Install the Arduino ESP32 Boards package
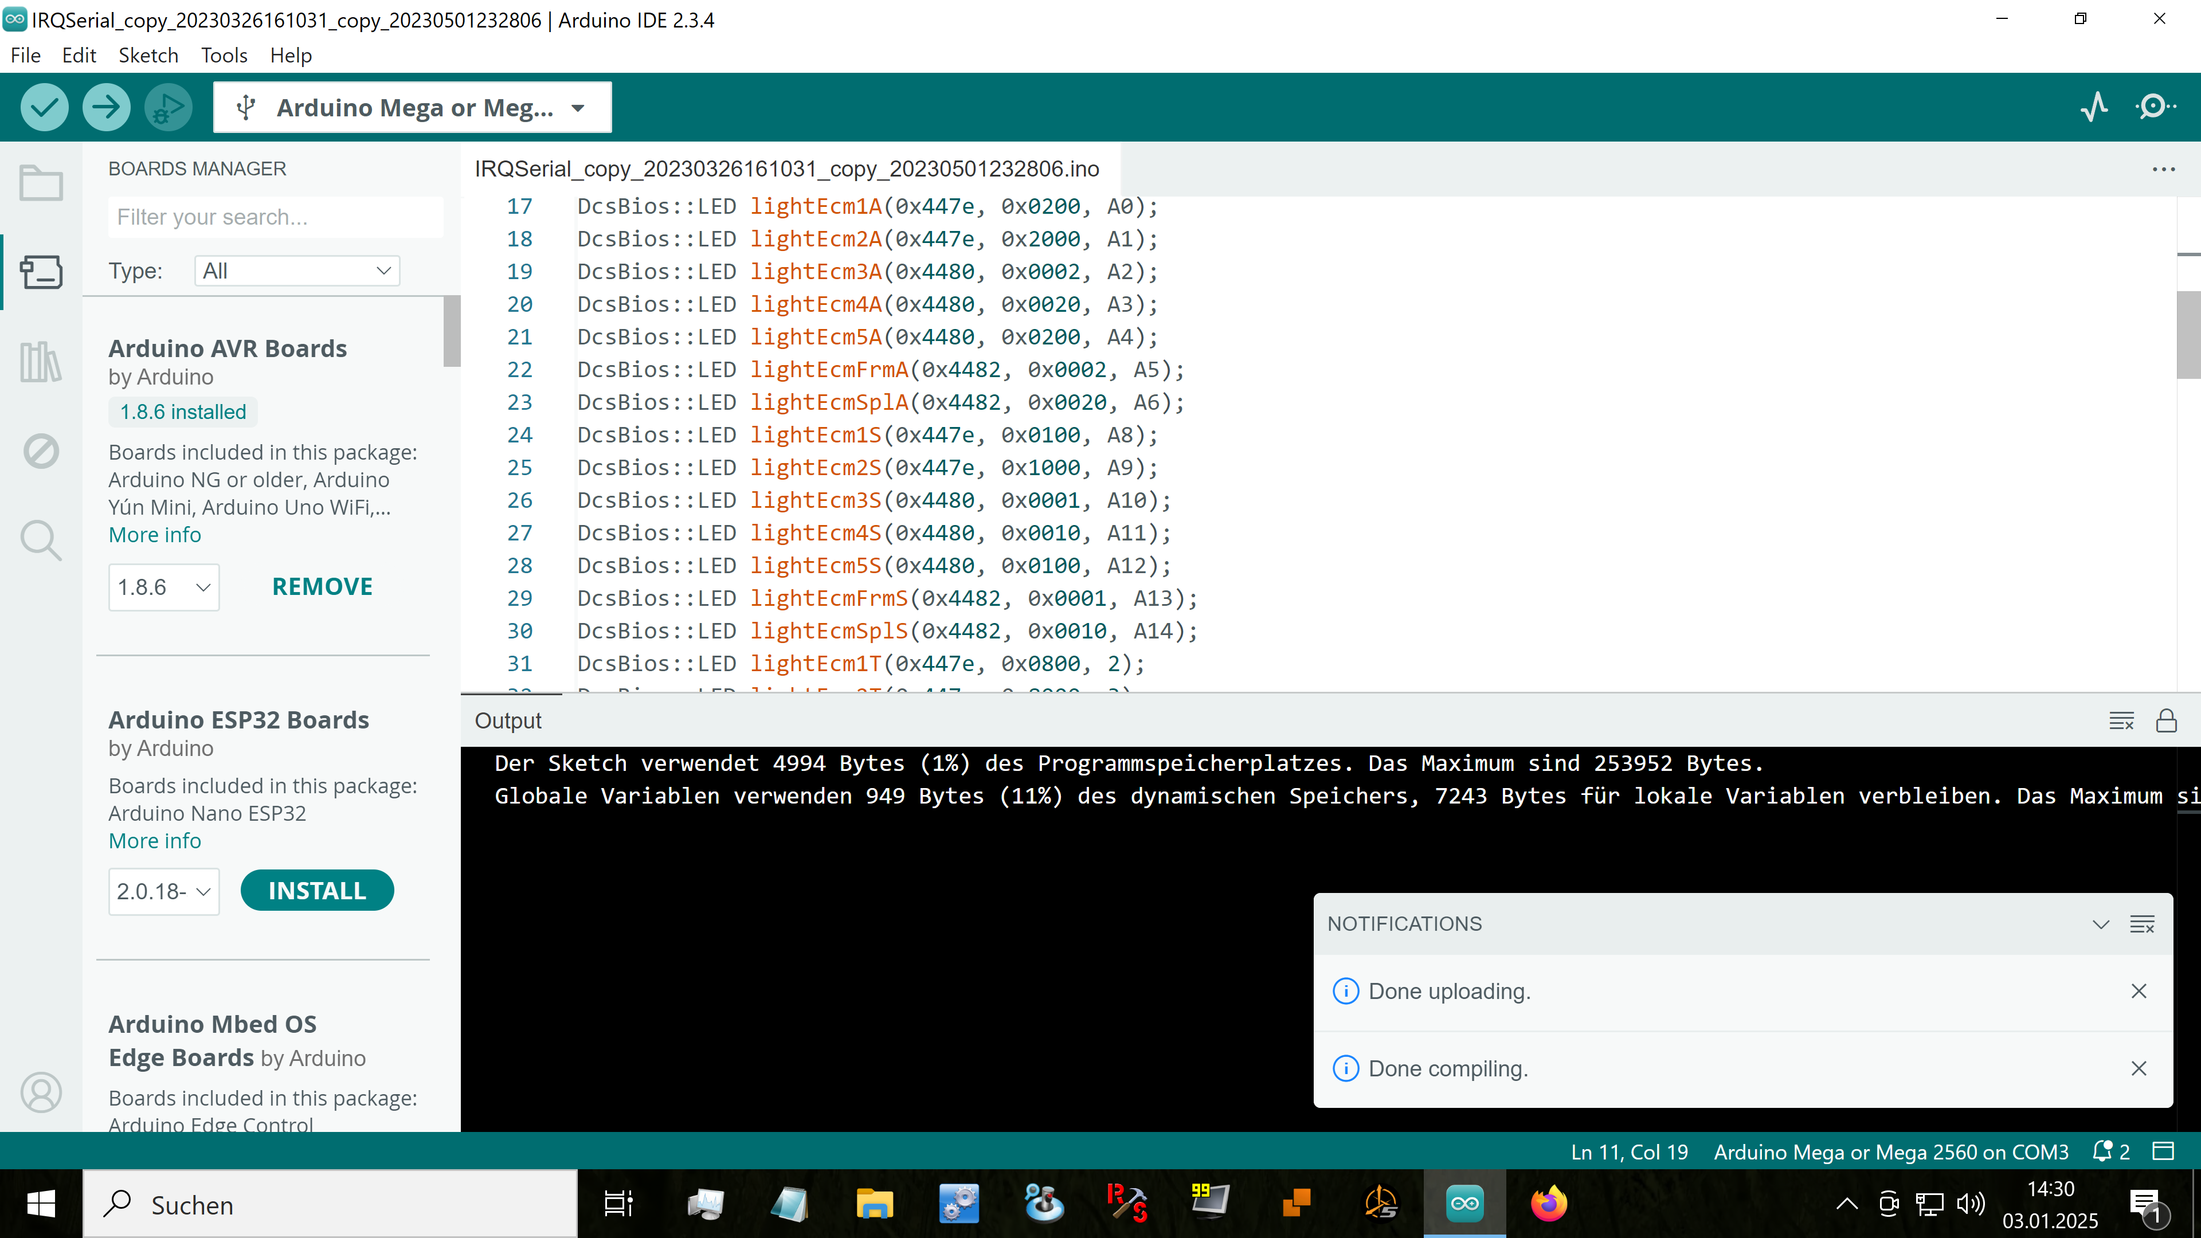This screenshot has height=1238, width=2201. pyautogui.click(x=317, y=891)
